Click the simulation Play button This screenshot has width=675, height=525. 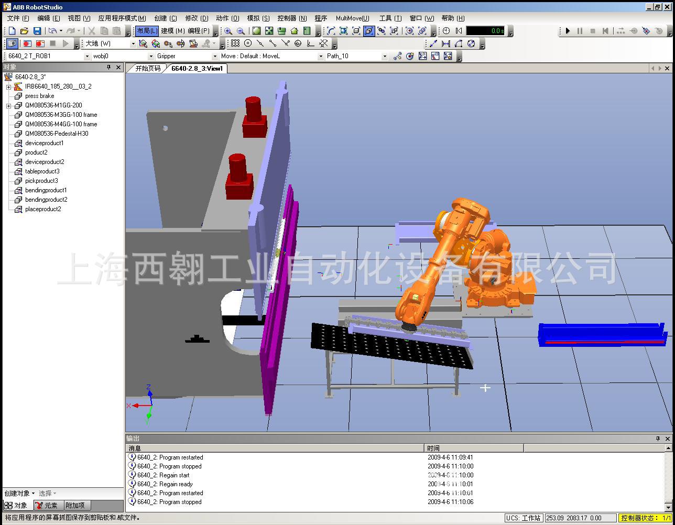[568, 31]
